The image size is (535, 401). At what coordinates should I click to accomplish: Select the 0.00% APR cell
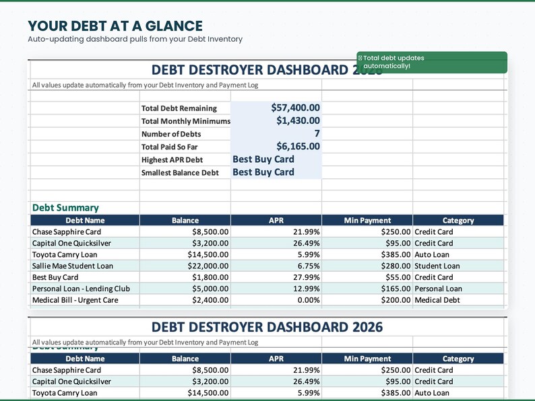(x=276, y=300)
